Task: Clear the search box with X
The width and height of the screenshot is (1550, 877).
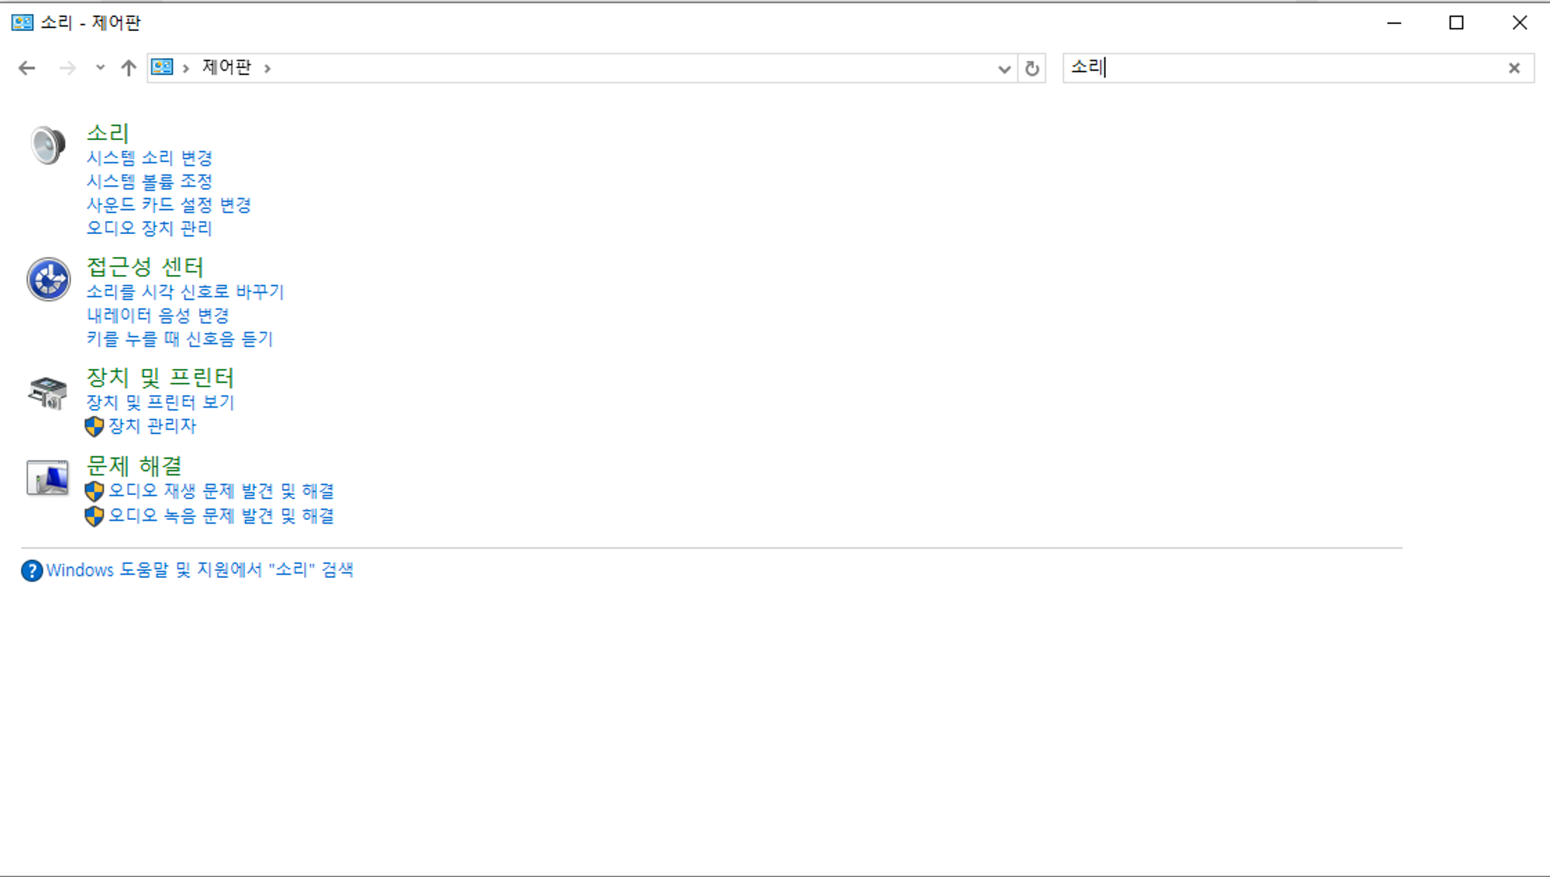Action: tap(1514, 68)
